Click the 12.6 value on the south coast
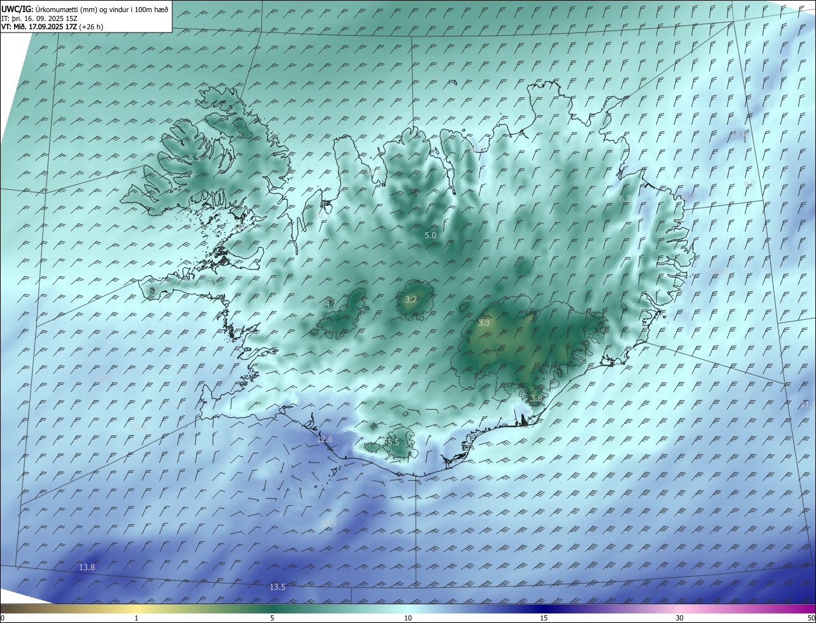The height and width of the screenshot is (623, 816). 325,440
